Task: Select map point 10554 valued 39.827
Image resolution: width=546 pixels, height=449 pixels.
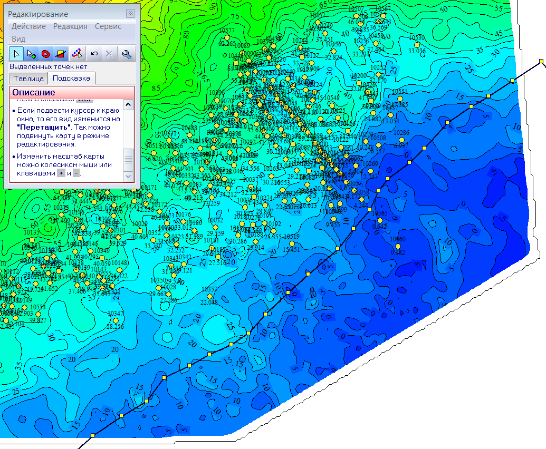Action: tap(38, 314)
